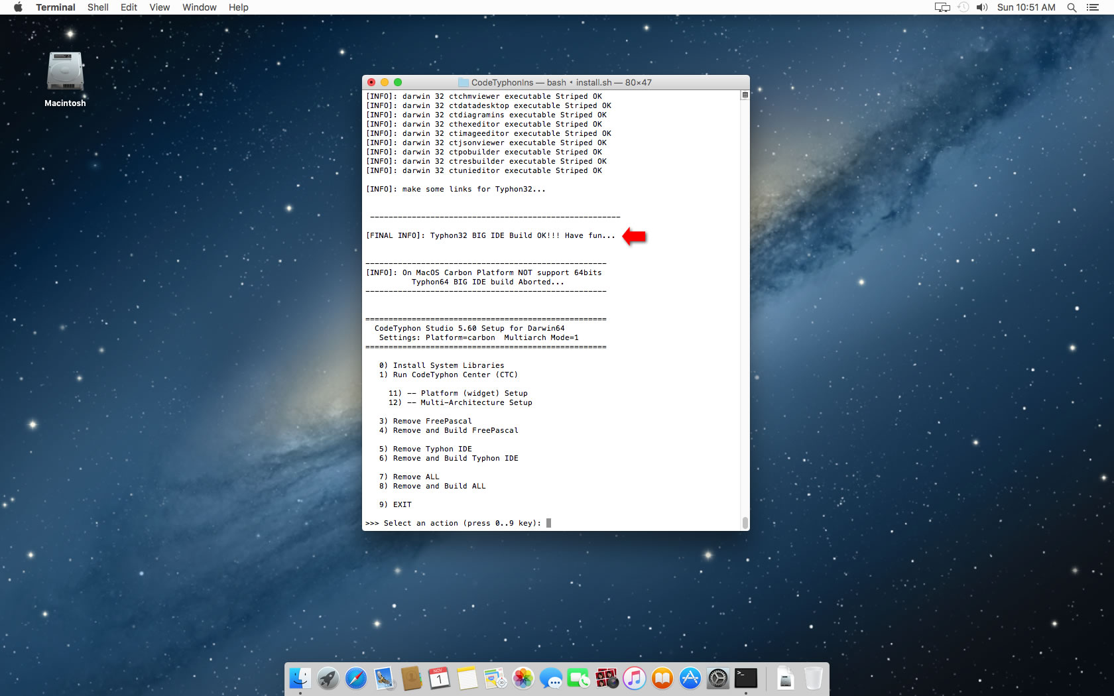The image size is (1114, 696).
Task: Open System Preferences gear in dock
Action: tap(718, 678)
